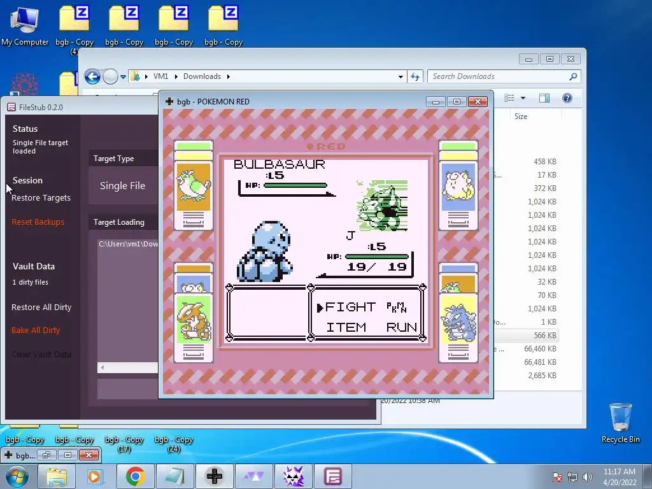Click Restore All Dirty
The width and height of the screenshot is (652, 489).
tap(41, 308)
